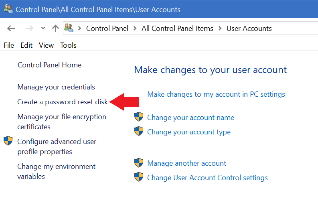Click the User Accounts icon in address bar
The image size is (318, 207).
pyautogui.click(x=69, y=28)
